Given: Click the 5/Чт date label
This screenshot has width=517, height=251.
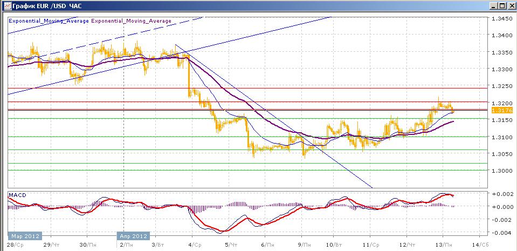Looking at the screenshot, I should pos(231,245).
